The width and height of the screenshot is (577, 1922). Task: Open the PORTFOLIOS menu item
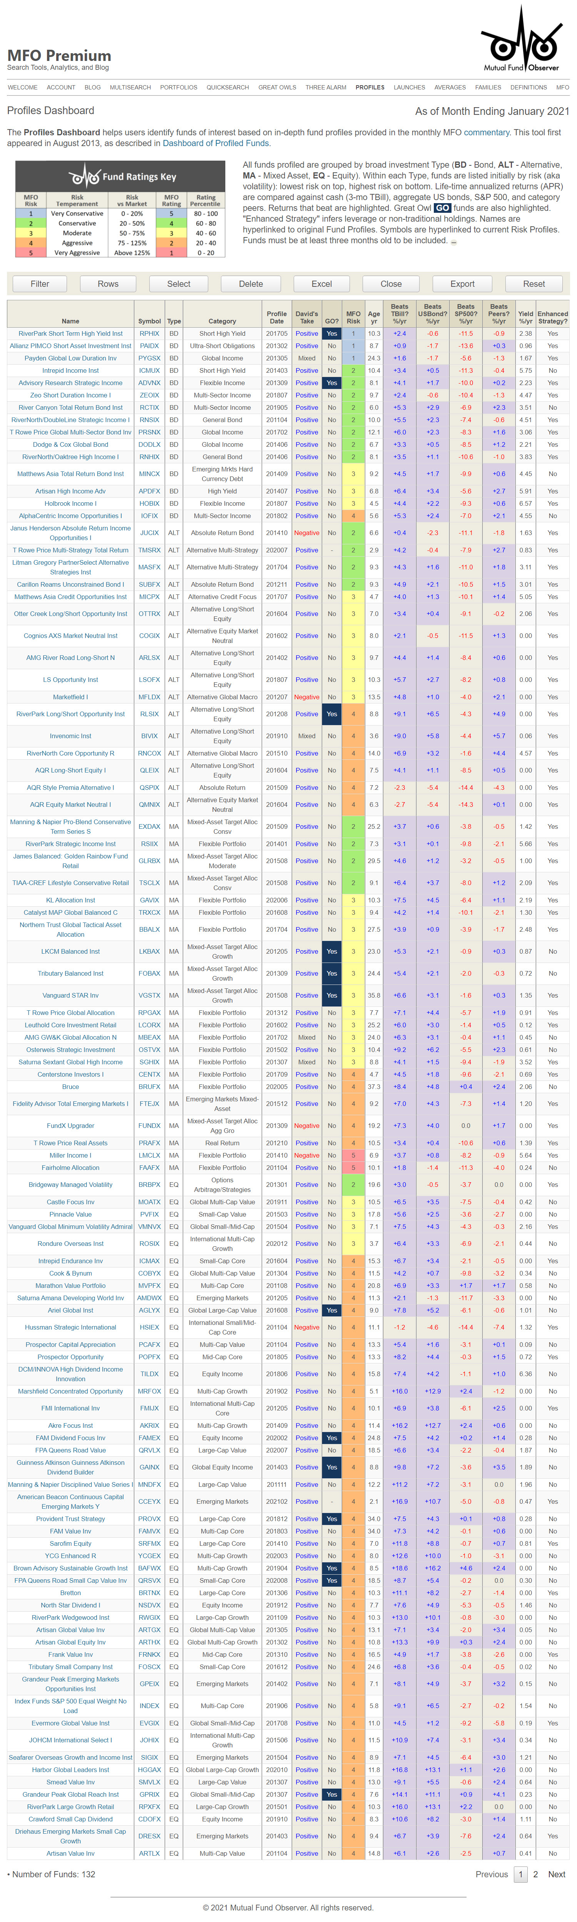click(179, 87)
